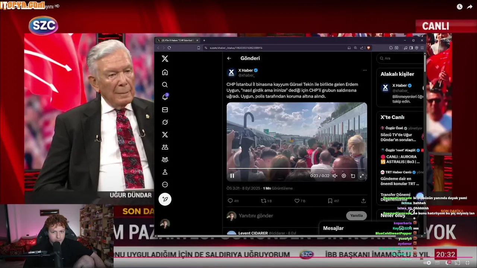Open the X messages envelope icon
The image size is (477, 268).
coord(165,110)
